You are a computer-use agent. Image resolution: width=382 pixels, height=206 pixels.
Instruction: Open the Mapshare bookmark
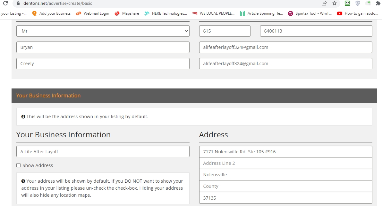coord(127,13)
